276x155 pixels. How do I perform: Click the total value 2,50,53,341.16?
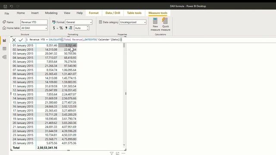pos(47,148)
